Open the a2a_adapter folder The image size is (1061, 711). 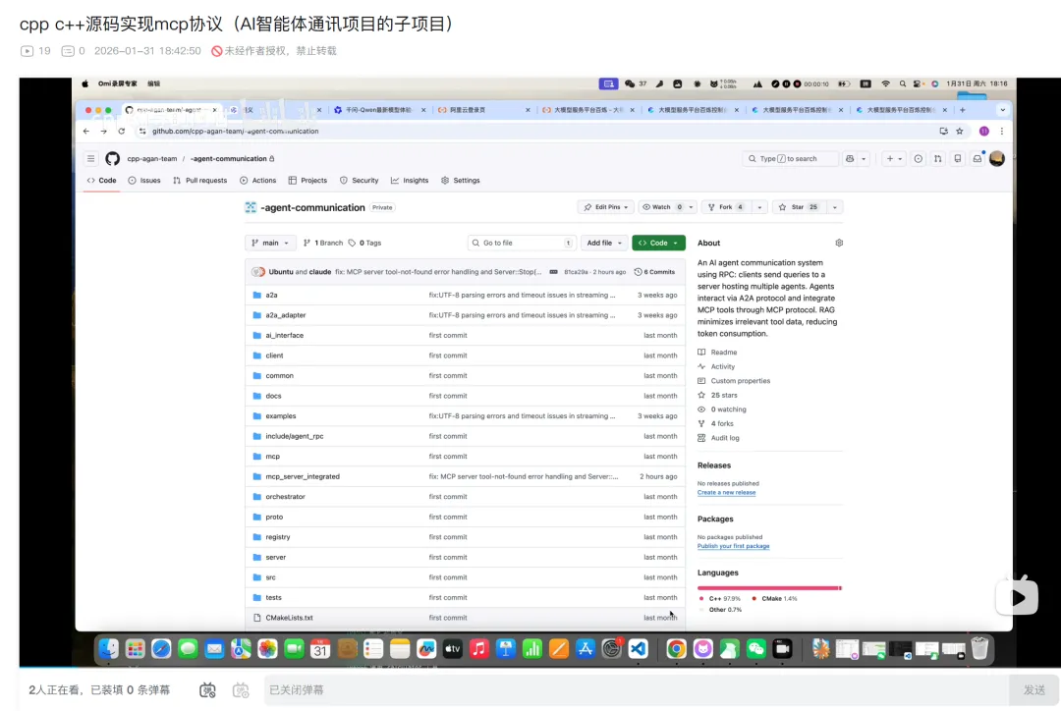(286, 315)
